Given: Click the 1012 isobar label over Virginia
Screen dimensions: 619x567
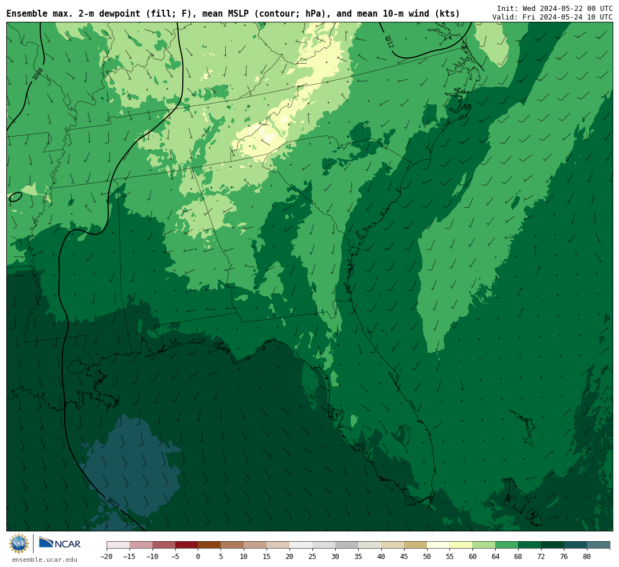Looking at the screenshot, I should [389, 41].
